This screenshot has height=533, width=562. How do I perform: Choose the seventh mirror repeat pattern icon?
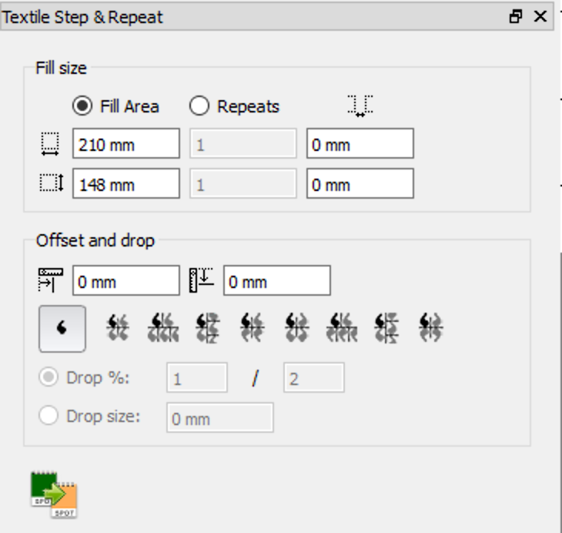tap(342, 328)
